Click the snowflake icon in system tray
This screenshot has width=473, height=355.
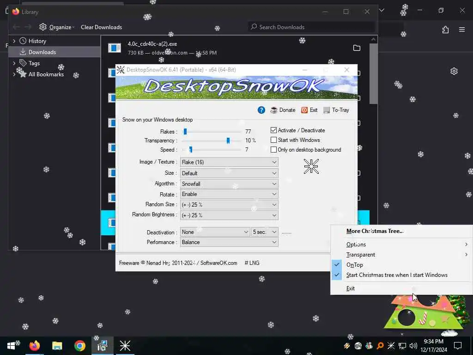pos(391,346)
